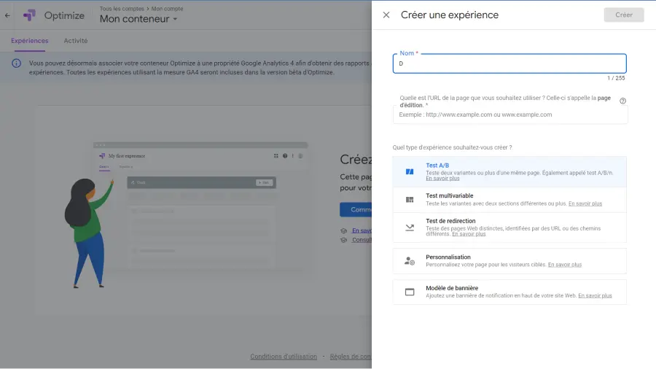The width and height of the screenshot is (656, 369).
Task: Focus the Nom input field
Action: pos(509,63)
